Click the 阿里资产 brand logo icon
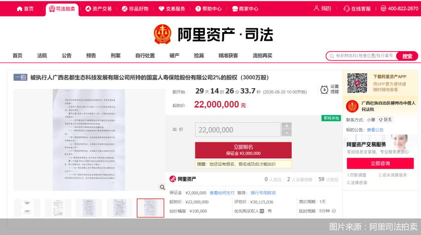421x235 pixels. click(172, 179)
